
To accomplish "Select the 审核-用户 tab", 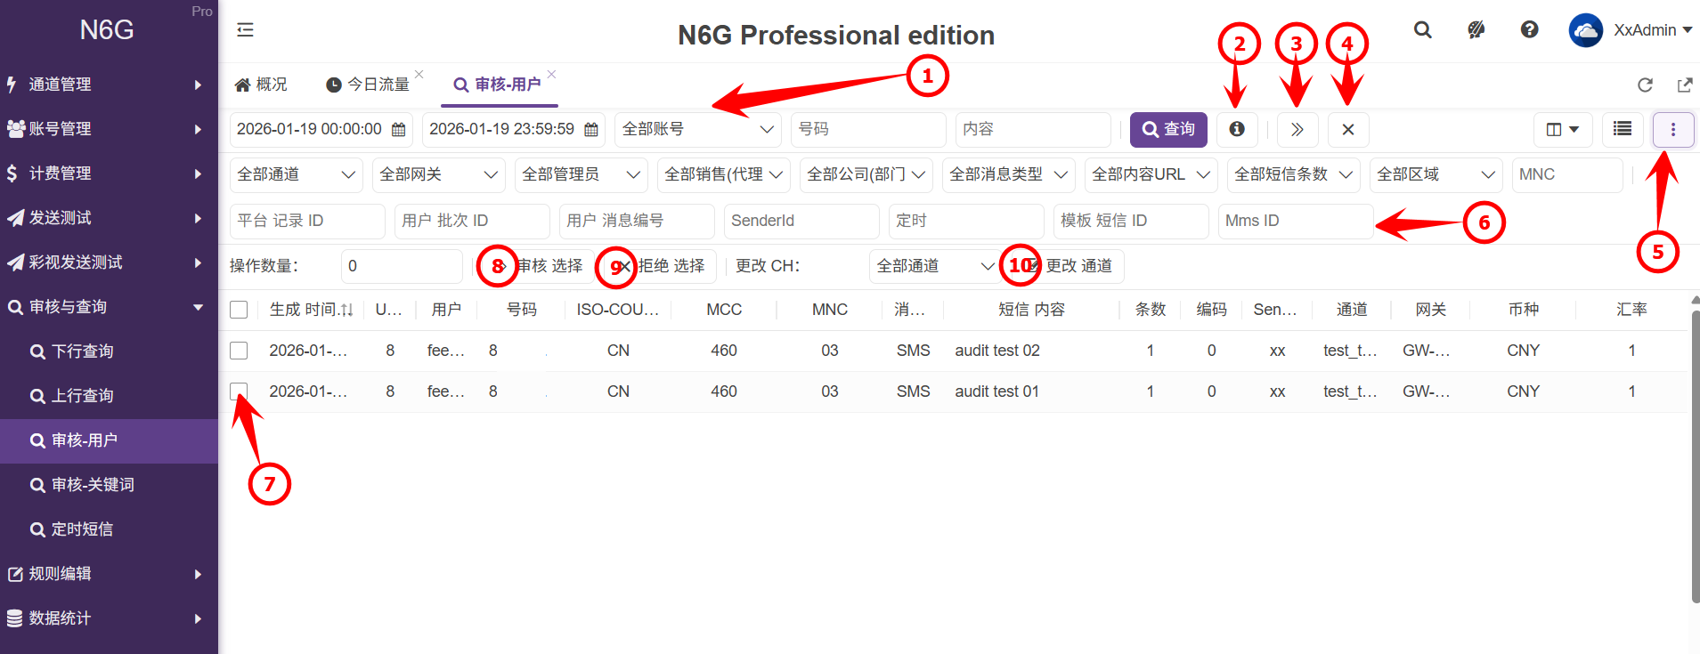I will 497,85.
